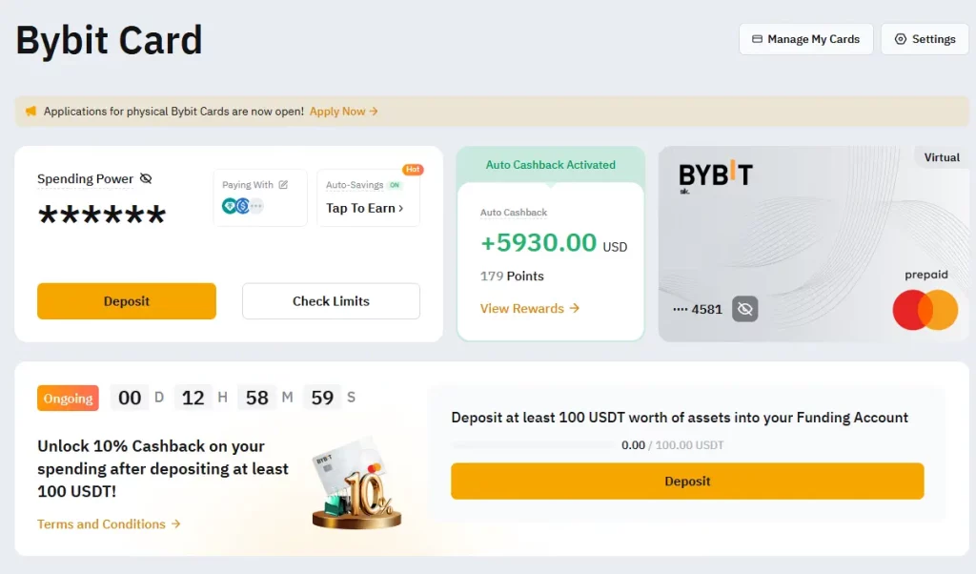Click the Hot badge on Auto-Savings
The height and width of the screenshot is (574, 976).
(x=413, y=170)
